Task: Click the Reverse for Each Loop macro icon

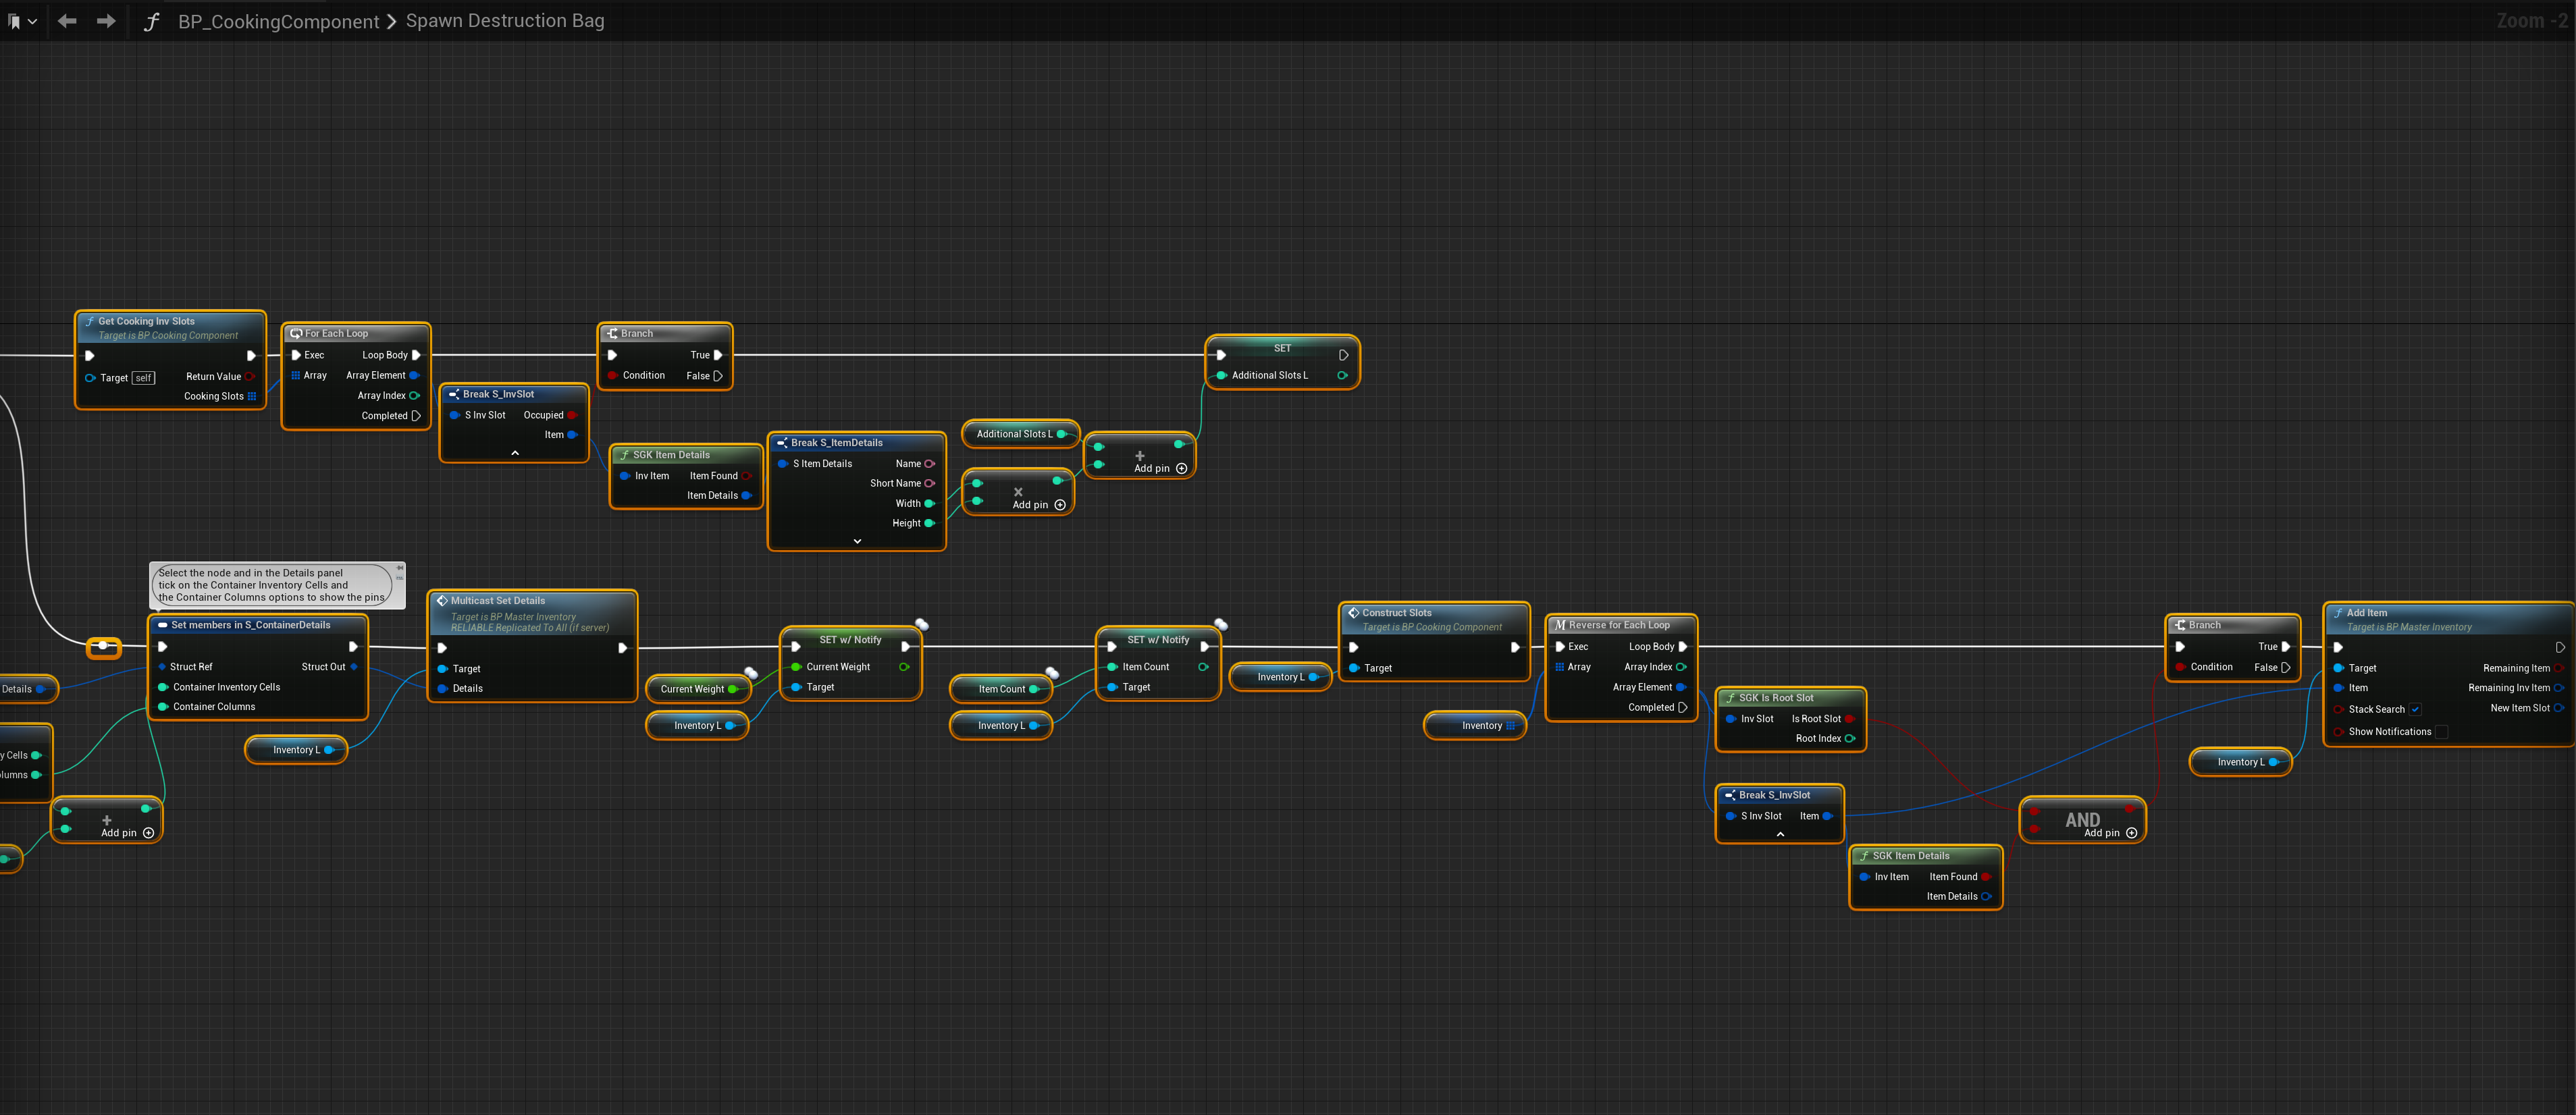Action: pyautogui.click(x=1560, y=625)
